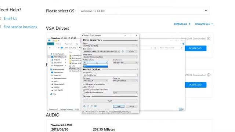235x132 pixels.
Task: Choose MBR in partition scheme list
Action: point(95,65)
